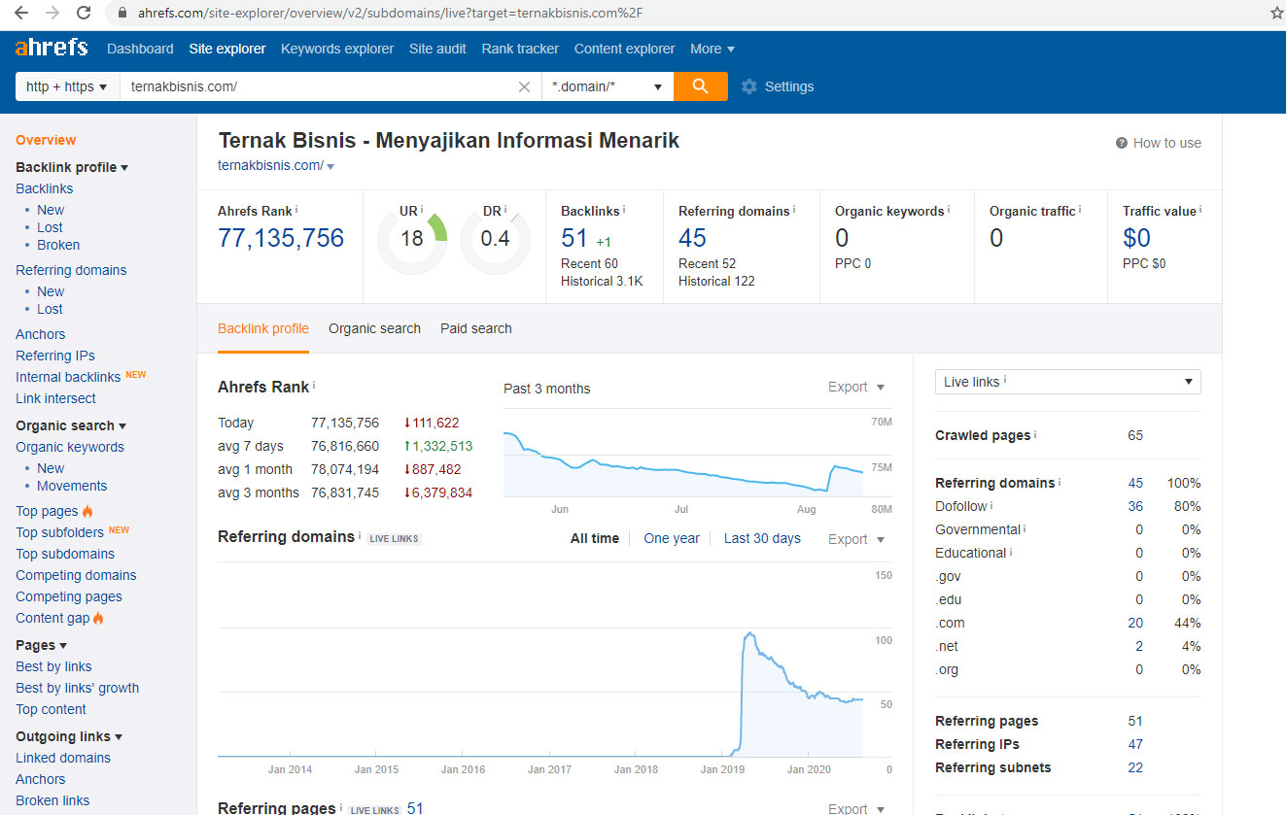Open the http + https protocol dropdown
1286x815 pixels.
pyautogui.click(x=67, y=86)
